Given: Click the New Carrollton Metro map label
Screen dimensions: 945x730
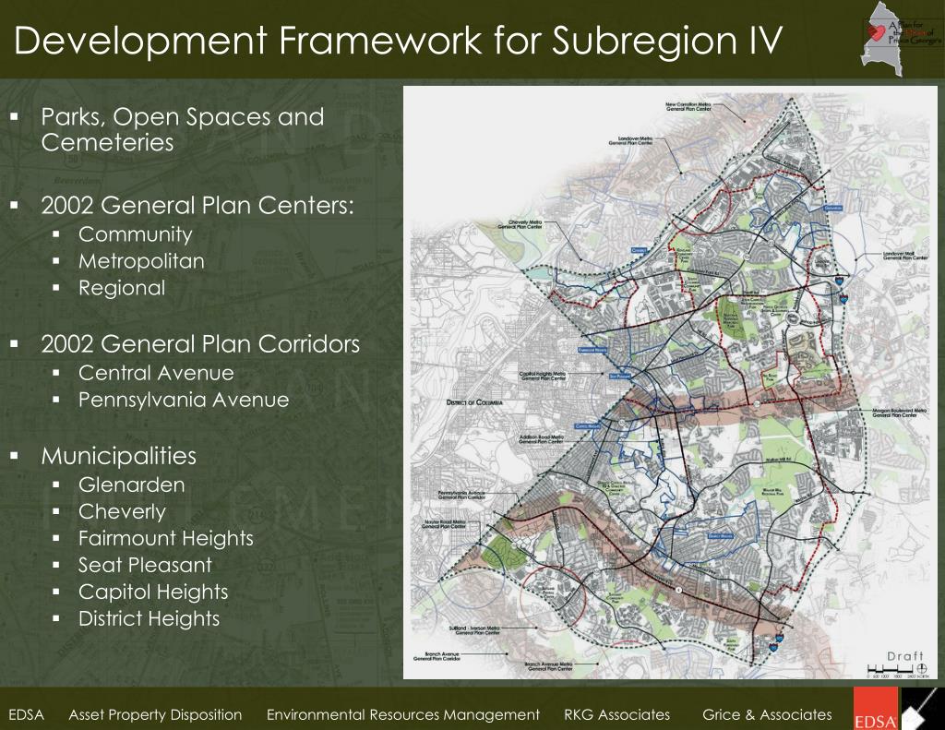Looking at the screenshot, I should [688, 107].
